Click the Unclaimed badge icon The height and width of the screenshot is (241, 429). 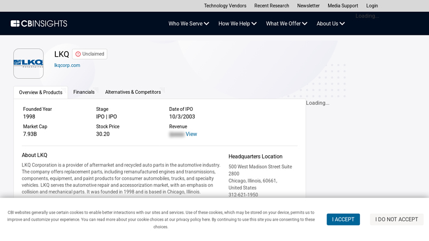[x=78, y=54]
